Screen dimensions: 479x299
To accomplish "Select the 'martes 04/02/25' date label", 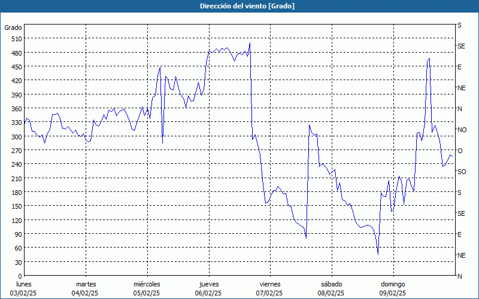I will [x=86, y=288].
